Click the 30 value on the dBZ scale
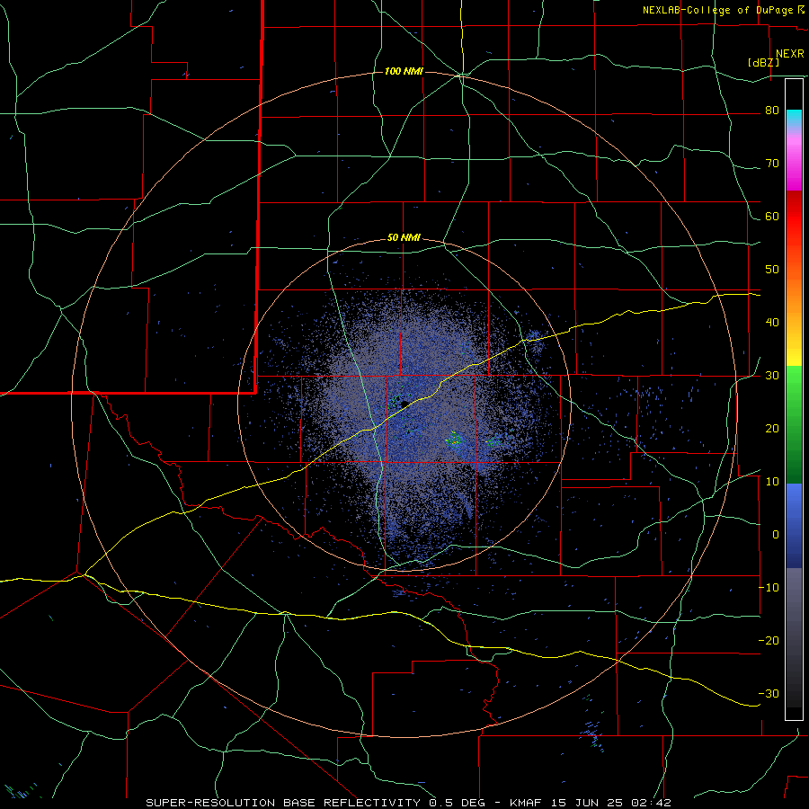The height and width of the screenshot is (809, 809). [x=772, y=376]
